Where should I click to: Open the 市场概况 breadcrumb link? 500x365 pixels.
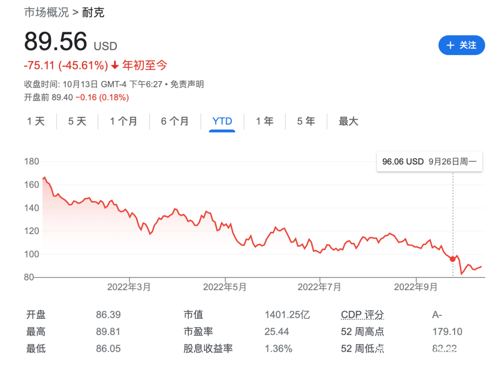point(47,13)
